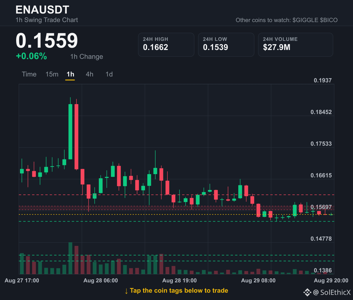Image resolution: width=353 pixels, height=300 pixels.
Task: Click the 24H HIGH stat card
Action: pyautogui.click(x=166, y=45)
